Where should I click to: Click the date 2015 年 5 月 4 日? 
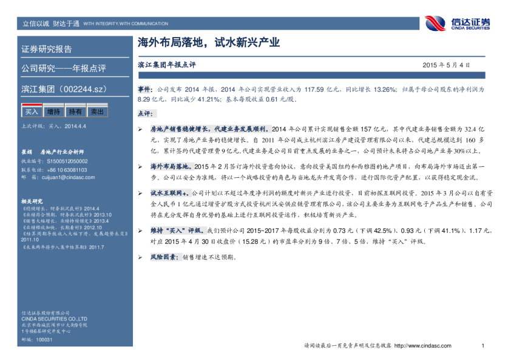coord(445,64)
